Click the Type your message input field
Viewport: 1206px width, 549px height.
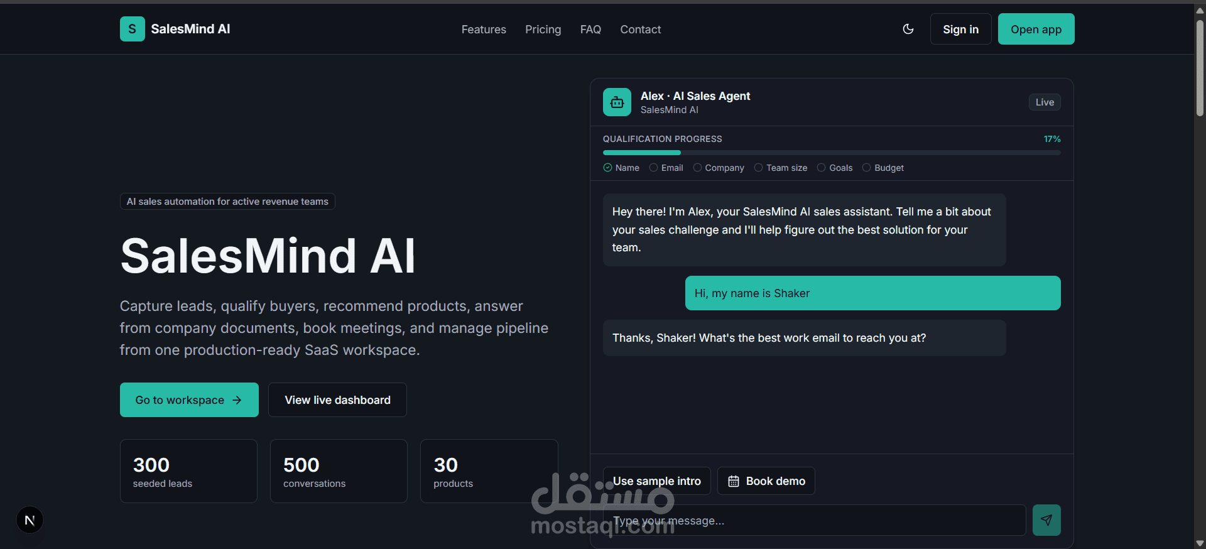click(815, 520)
